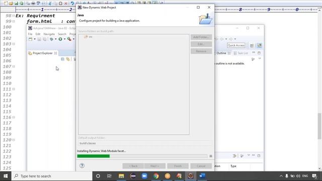Switch to the Project Explorer tab
The image size is (322, 181).
click(x=42, y=53)
